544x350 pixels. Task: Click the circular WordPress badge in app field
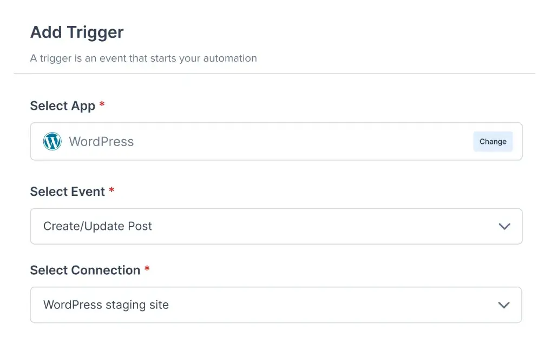pyautogui.click(x=52, y=141)
